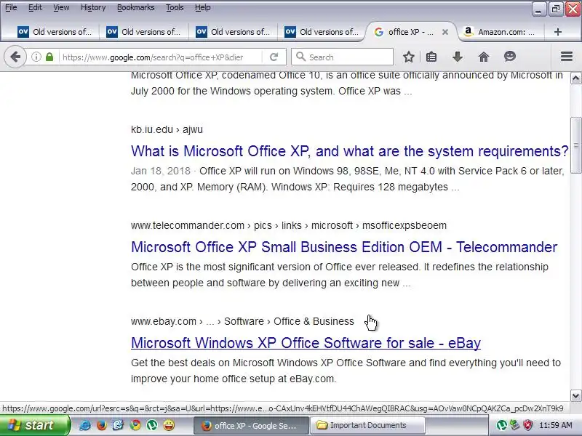The height and width of the screenshot is (436, 582).
Task: Switch to the Amazon.com tab
Action: [x=500, y=32]
